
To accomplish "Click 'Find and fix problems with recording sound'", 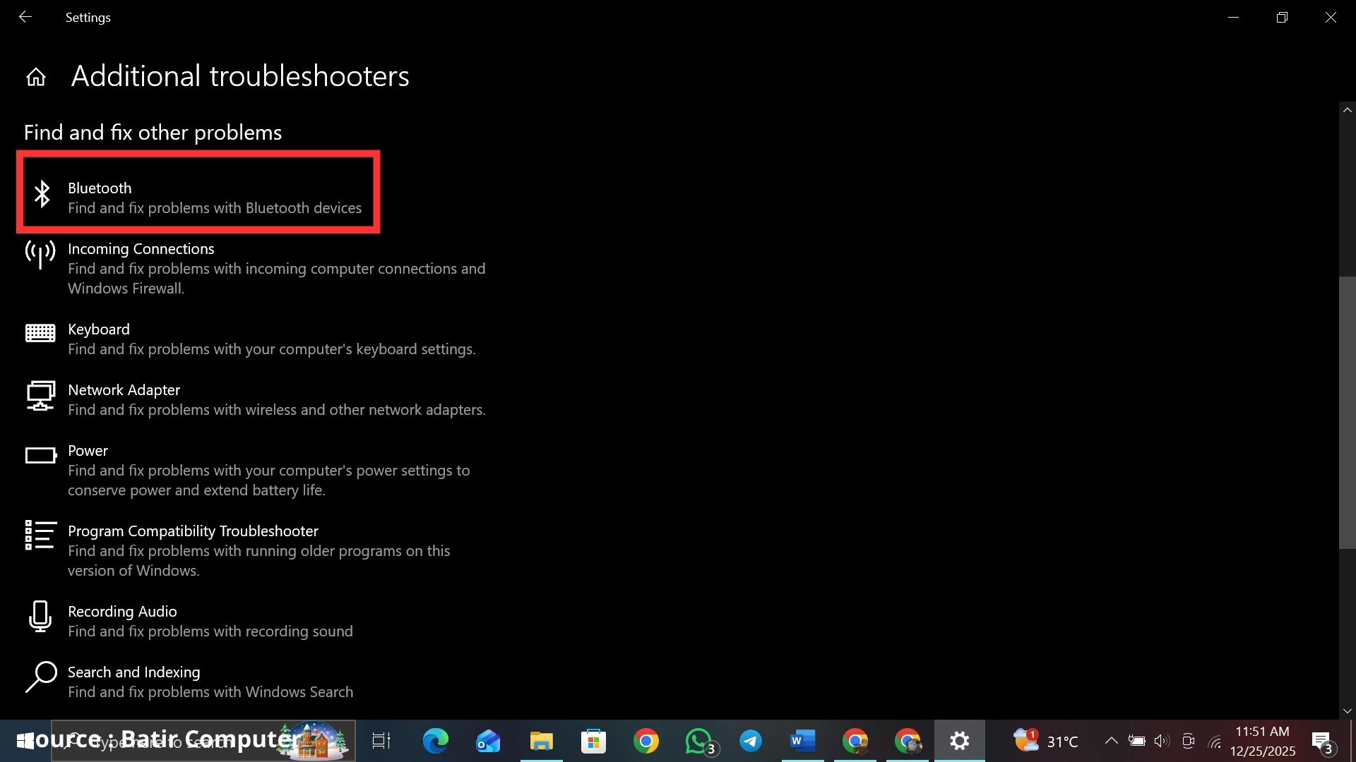I will click(x=210, y=631).
